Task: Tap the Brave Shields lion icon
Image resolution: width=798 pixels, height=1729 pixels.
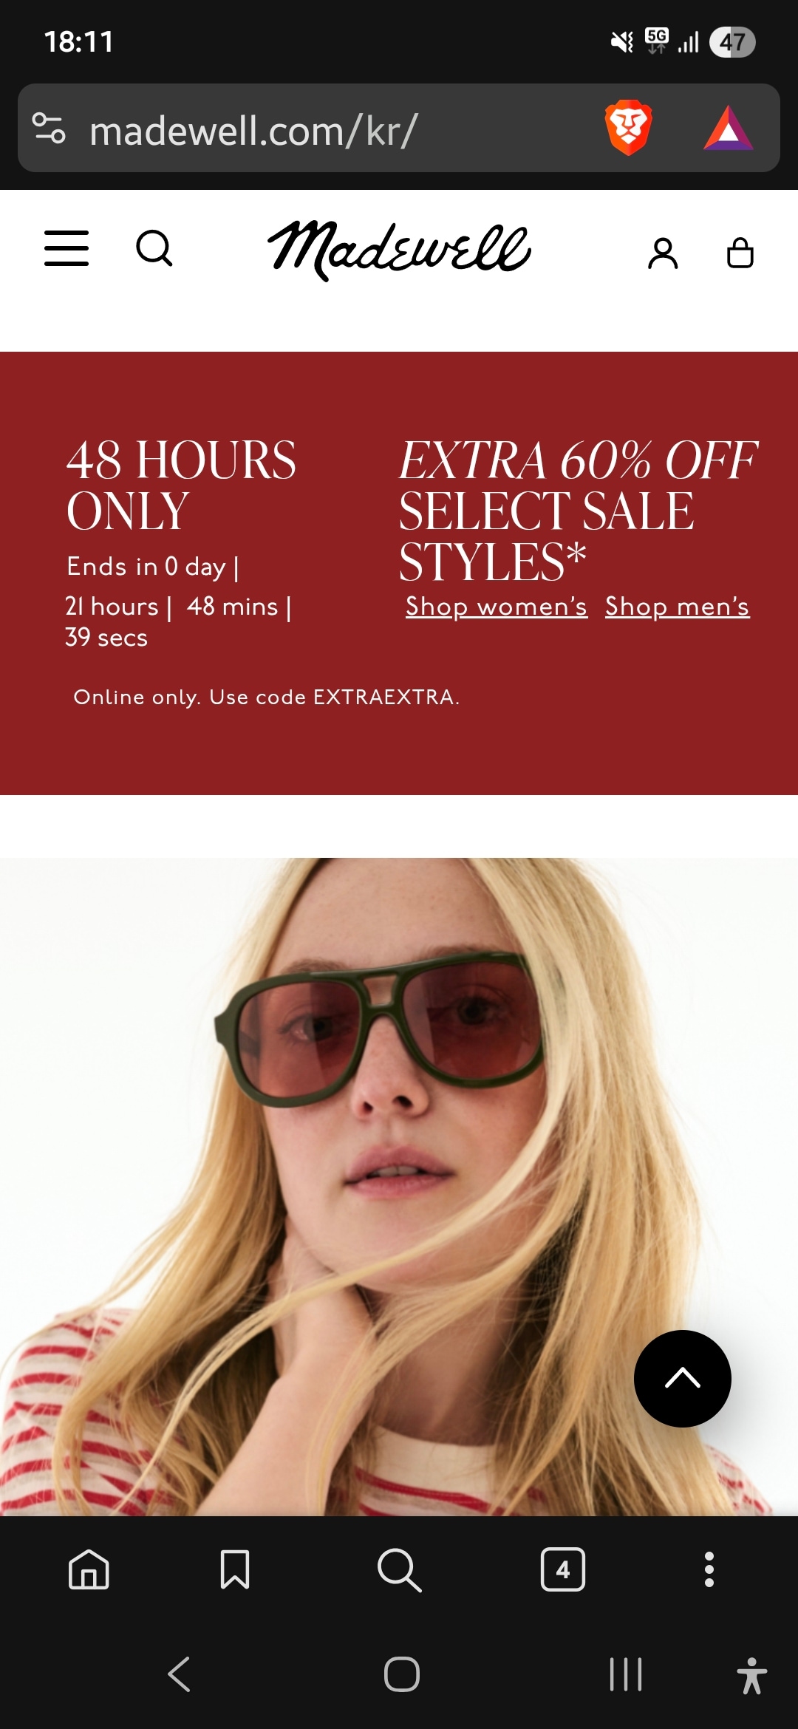Action: (x=628, y=128)
